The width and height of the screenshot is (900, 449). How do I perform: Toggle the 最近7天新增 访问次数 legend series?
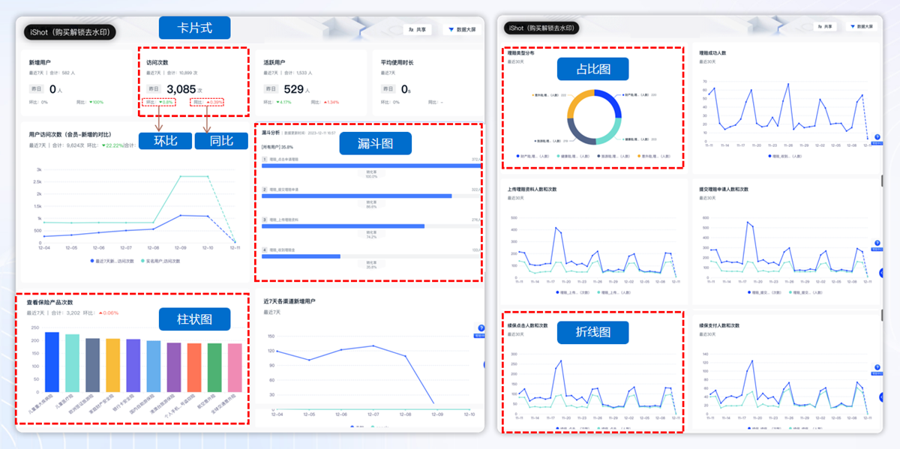point(112,261)
